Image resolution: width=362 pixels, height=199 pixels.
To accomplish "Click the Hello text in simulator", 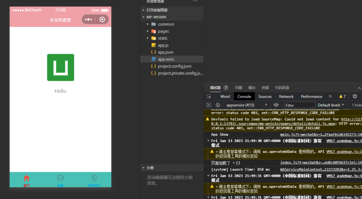I will pos(61,91).
